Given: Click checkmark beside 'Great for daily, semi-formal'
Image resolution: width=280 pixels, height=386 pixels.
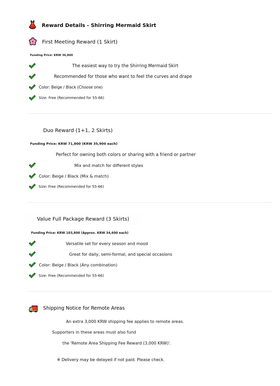Looking at the screenshot, I should click(x=32, y=254).
